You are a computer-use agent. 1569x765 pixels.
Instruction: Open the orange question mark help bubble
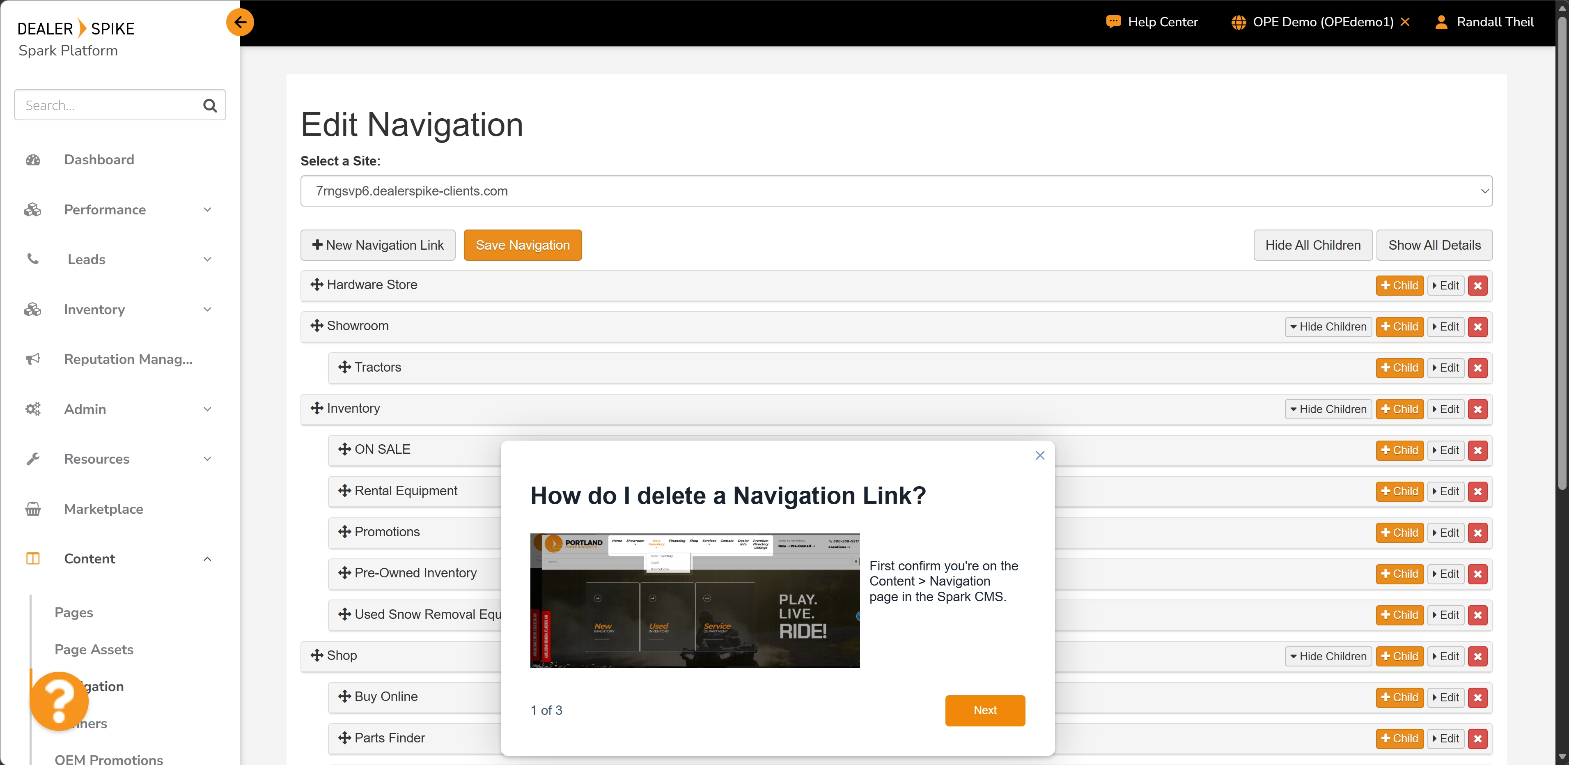pos(59,701)
